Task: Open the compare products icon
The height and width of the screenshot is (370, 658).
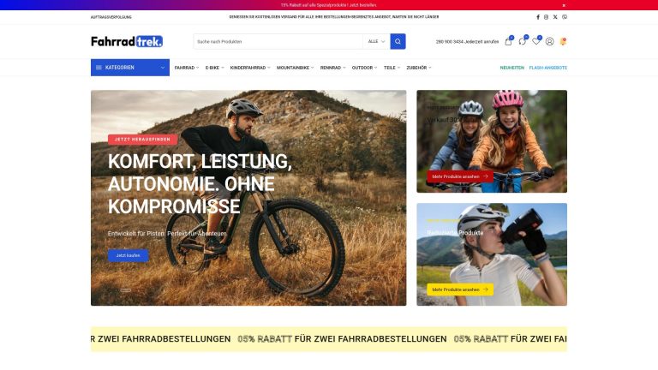Action: tap(522, 41)
